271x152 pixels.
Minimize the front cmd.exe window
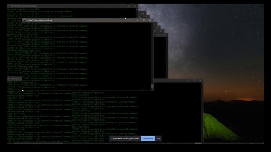coord(137,21)
